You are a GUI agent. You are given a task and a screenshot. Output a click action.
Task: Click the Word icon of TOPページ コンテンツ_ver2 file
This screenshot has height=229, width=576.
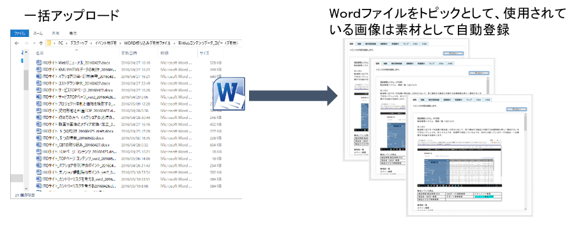(38, 158)
